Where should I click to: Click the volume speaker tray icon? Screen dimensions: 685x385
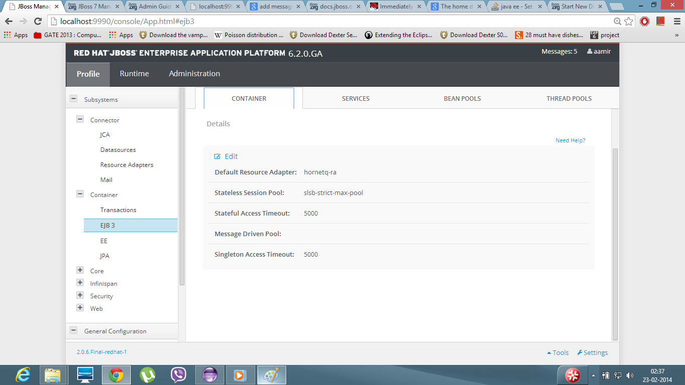tap(630, 375)
